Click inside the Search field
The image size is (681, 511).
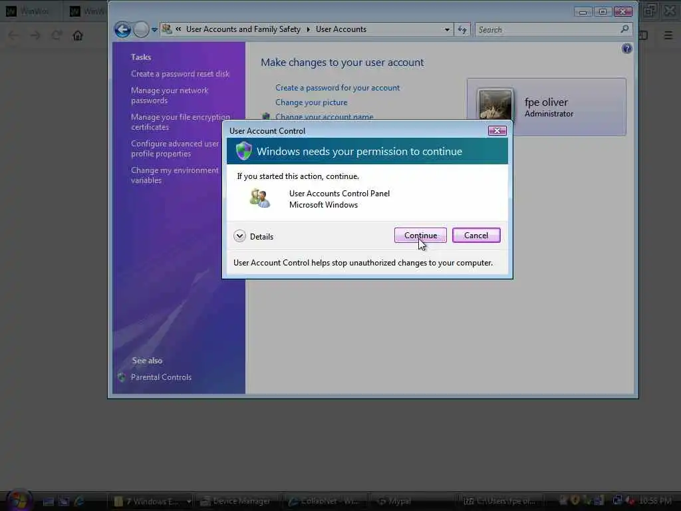click(x=547, y=29)
